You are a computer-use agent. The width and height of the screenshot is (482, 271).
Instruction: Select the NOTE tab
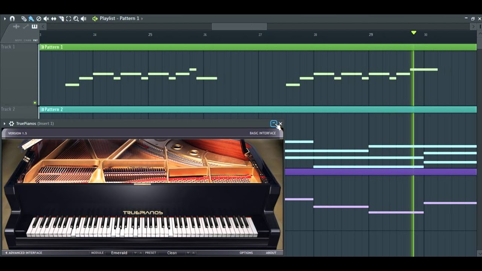tap(18, 40)
